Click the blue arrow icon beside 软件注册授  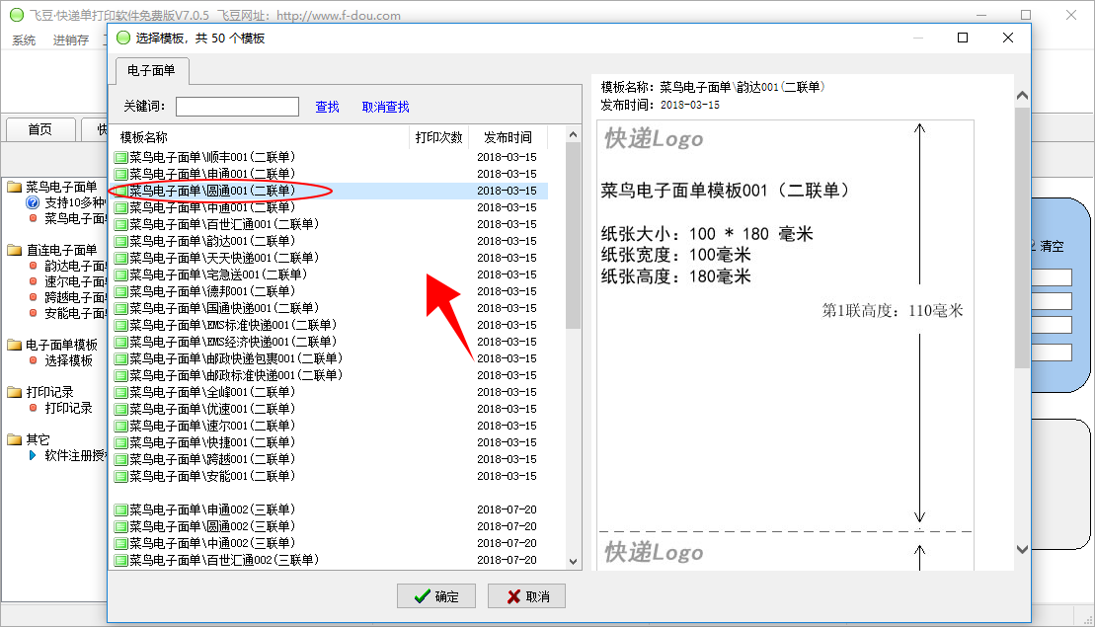(33, 455)
